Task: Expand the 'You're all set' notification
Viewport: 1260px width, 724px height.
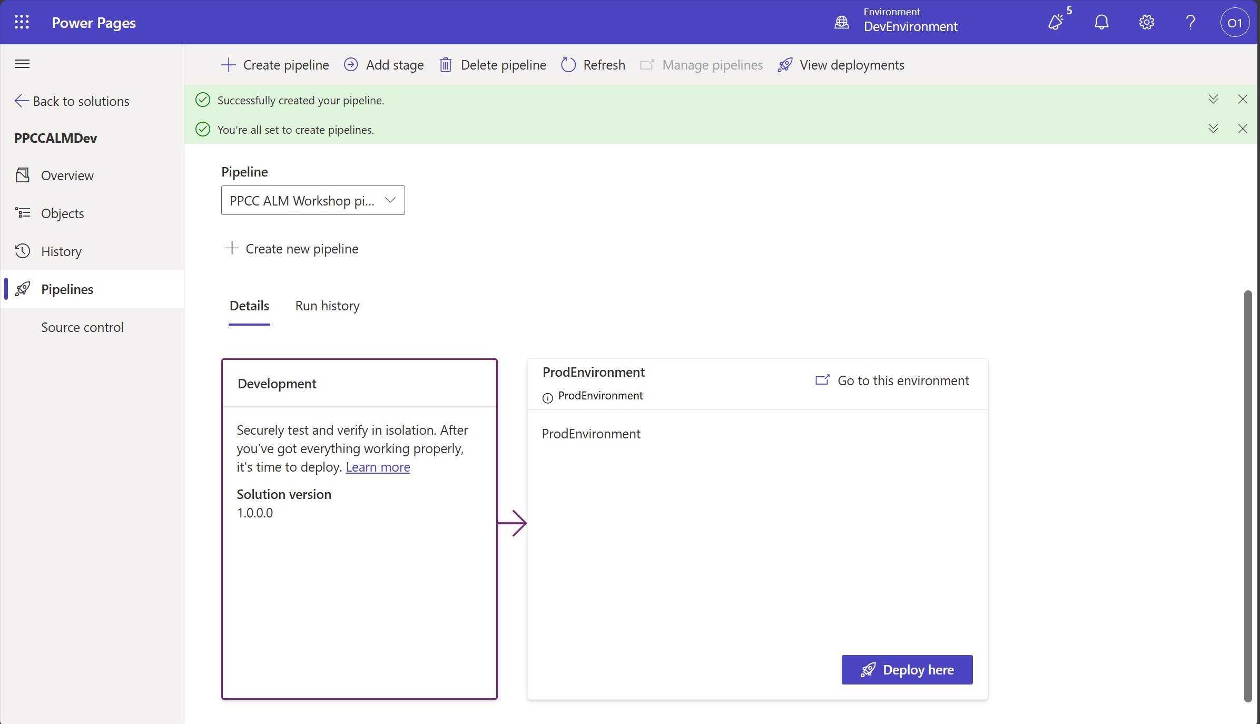Action: point(1213,129)
